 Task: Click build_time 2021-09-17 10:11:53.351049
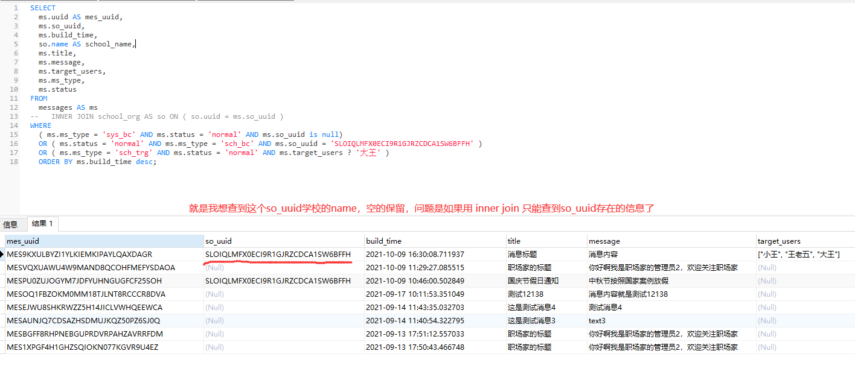tap(435, 294)
